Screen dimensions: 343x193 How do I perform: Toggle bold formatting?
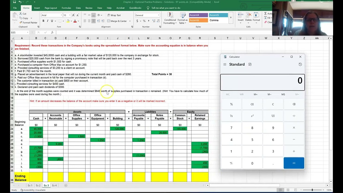point(43,21)
